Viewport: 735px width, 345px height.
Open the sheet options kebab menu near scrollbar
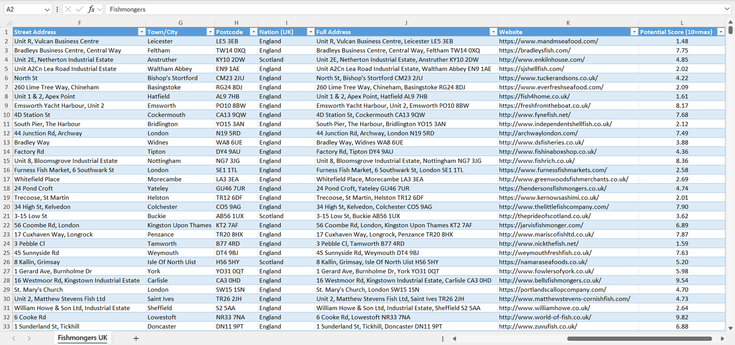(443, 338)
